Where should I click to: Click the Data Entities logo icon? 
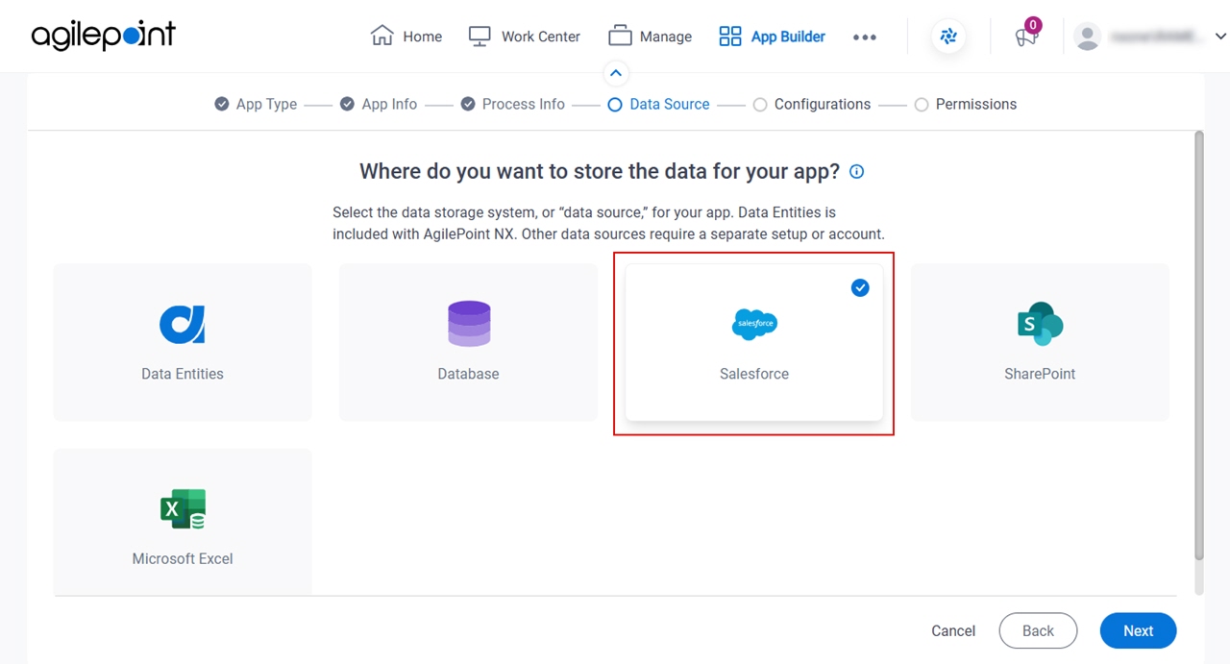tap(183, 324)
